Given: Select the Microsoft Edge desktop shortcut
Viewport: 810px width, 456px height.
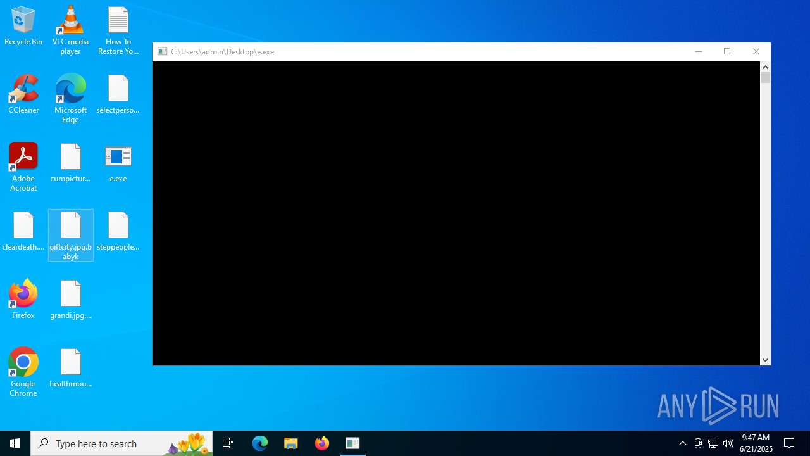Looking at the screenshot, I should 70,99.
